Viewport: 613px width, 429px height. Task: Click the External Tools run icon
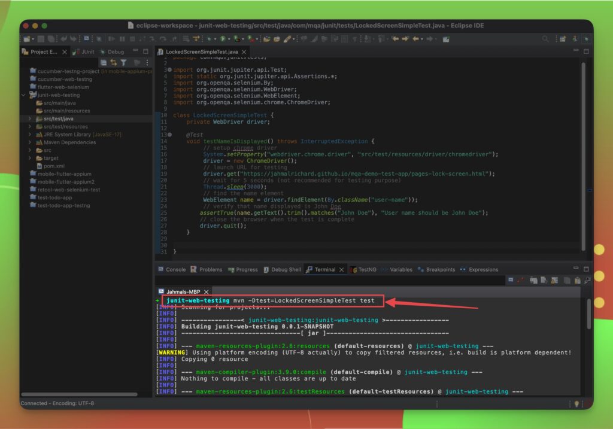click(x=251, y=39)
